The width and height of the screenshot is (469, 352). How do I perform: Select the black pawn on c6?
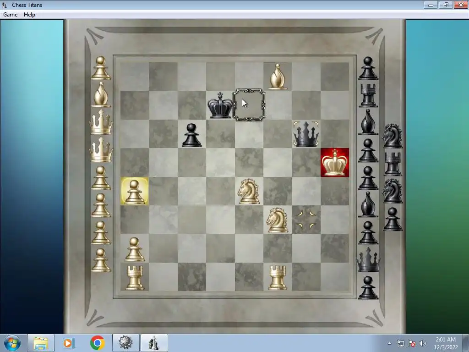point(192,135)
